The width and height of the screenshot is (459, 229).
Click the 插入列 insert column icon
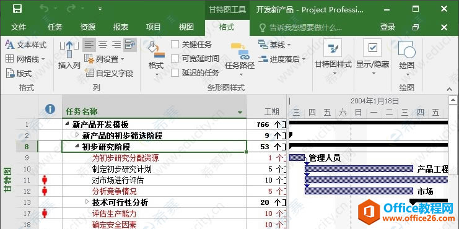pos(69,50)
